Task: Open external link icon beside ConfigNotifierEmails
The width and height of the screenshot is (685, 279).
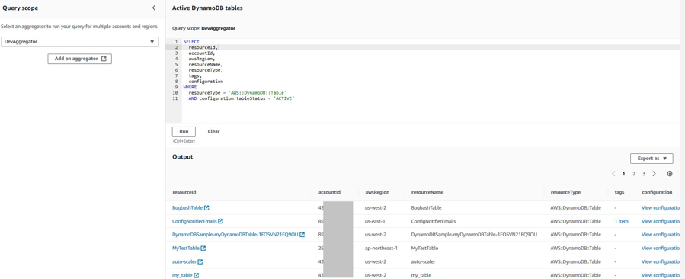Action: pos(221,221)
